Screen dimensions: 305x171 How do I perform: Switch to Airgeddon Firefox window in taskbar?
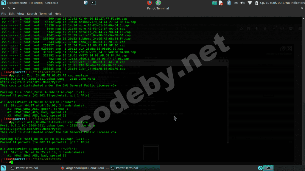pos(85,168)
